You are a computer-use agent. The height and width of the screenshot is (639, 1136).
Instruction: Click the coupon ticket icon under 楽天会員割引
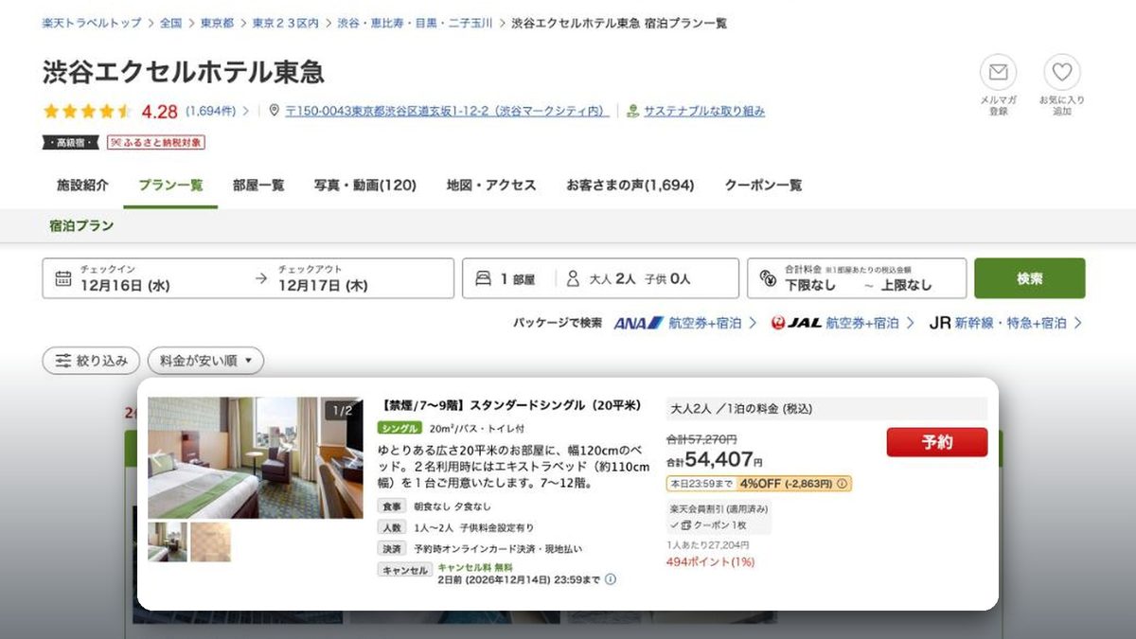685,524
